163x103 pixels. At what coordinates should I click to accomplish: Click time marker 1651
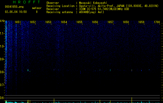(18, 22)
